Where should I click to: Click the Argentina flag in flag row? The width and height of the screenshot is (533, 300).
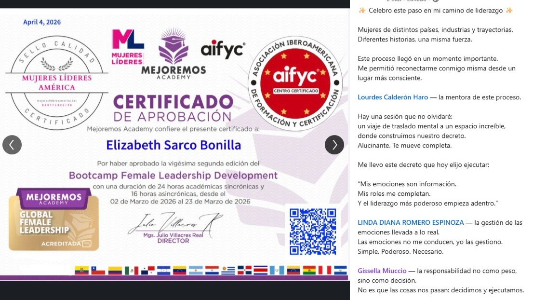tap(196, 271)
